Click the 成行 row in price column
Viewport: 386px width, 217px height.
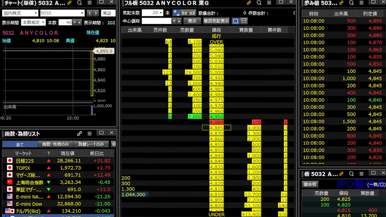pos(216,36)
